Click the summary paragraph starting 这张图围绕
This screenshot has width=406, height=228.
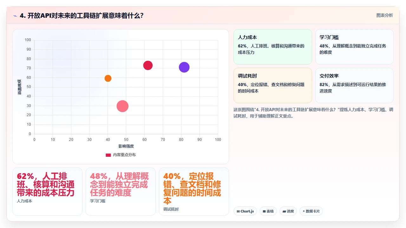pyautogui.click(x=313, y=113)
